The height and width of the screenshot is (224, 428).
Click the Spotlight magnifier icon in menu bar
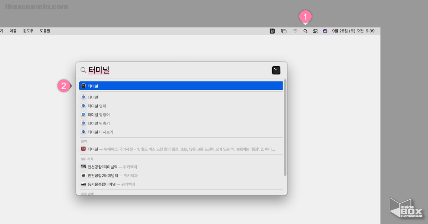[x=305, y=31]
